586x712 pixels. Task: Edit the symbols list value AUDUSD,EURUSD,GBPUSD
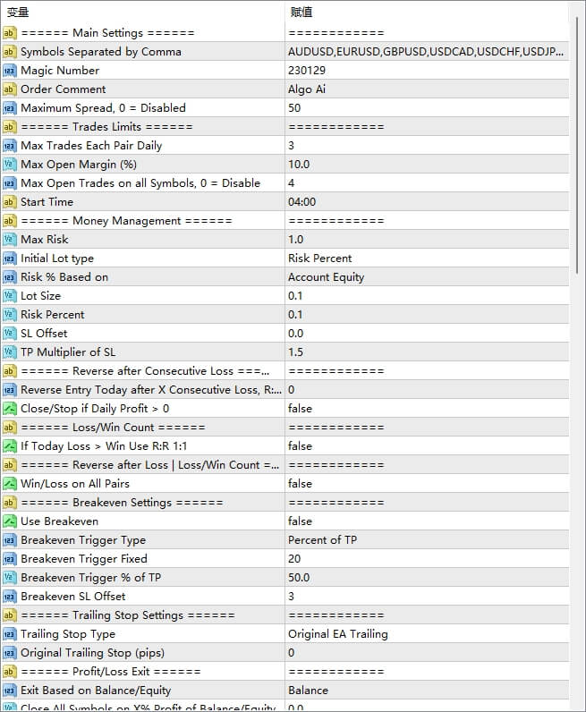(427, 52)
